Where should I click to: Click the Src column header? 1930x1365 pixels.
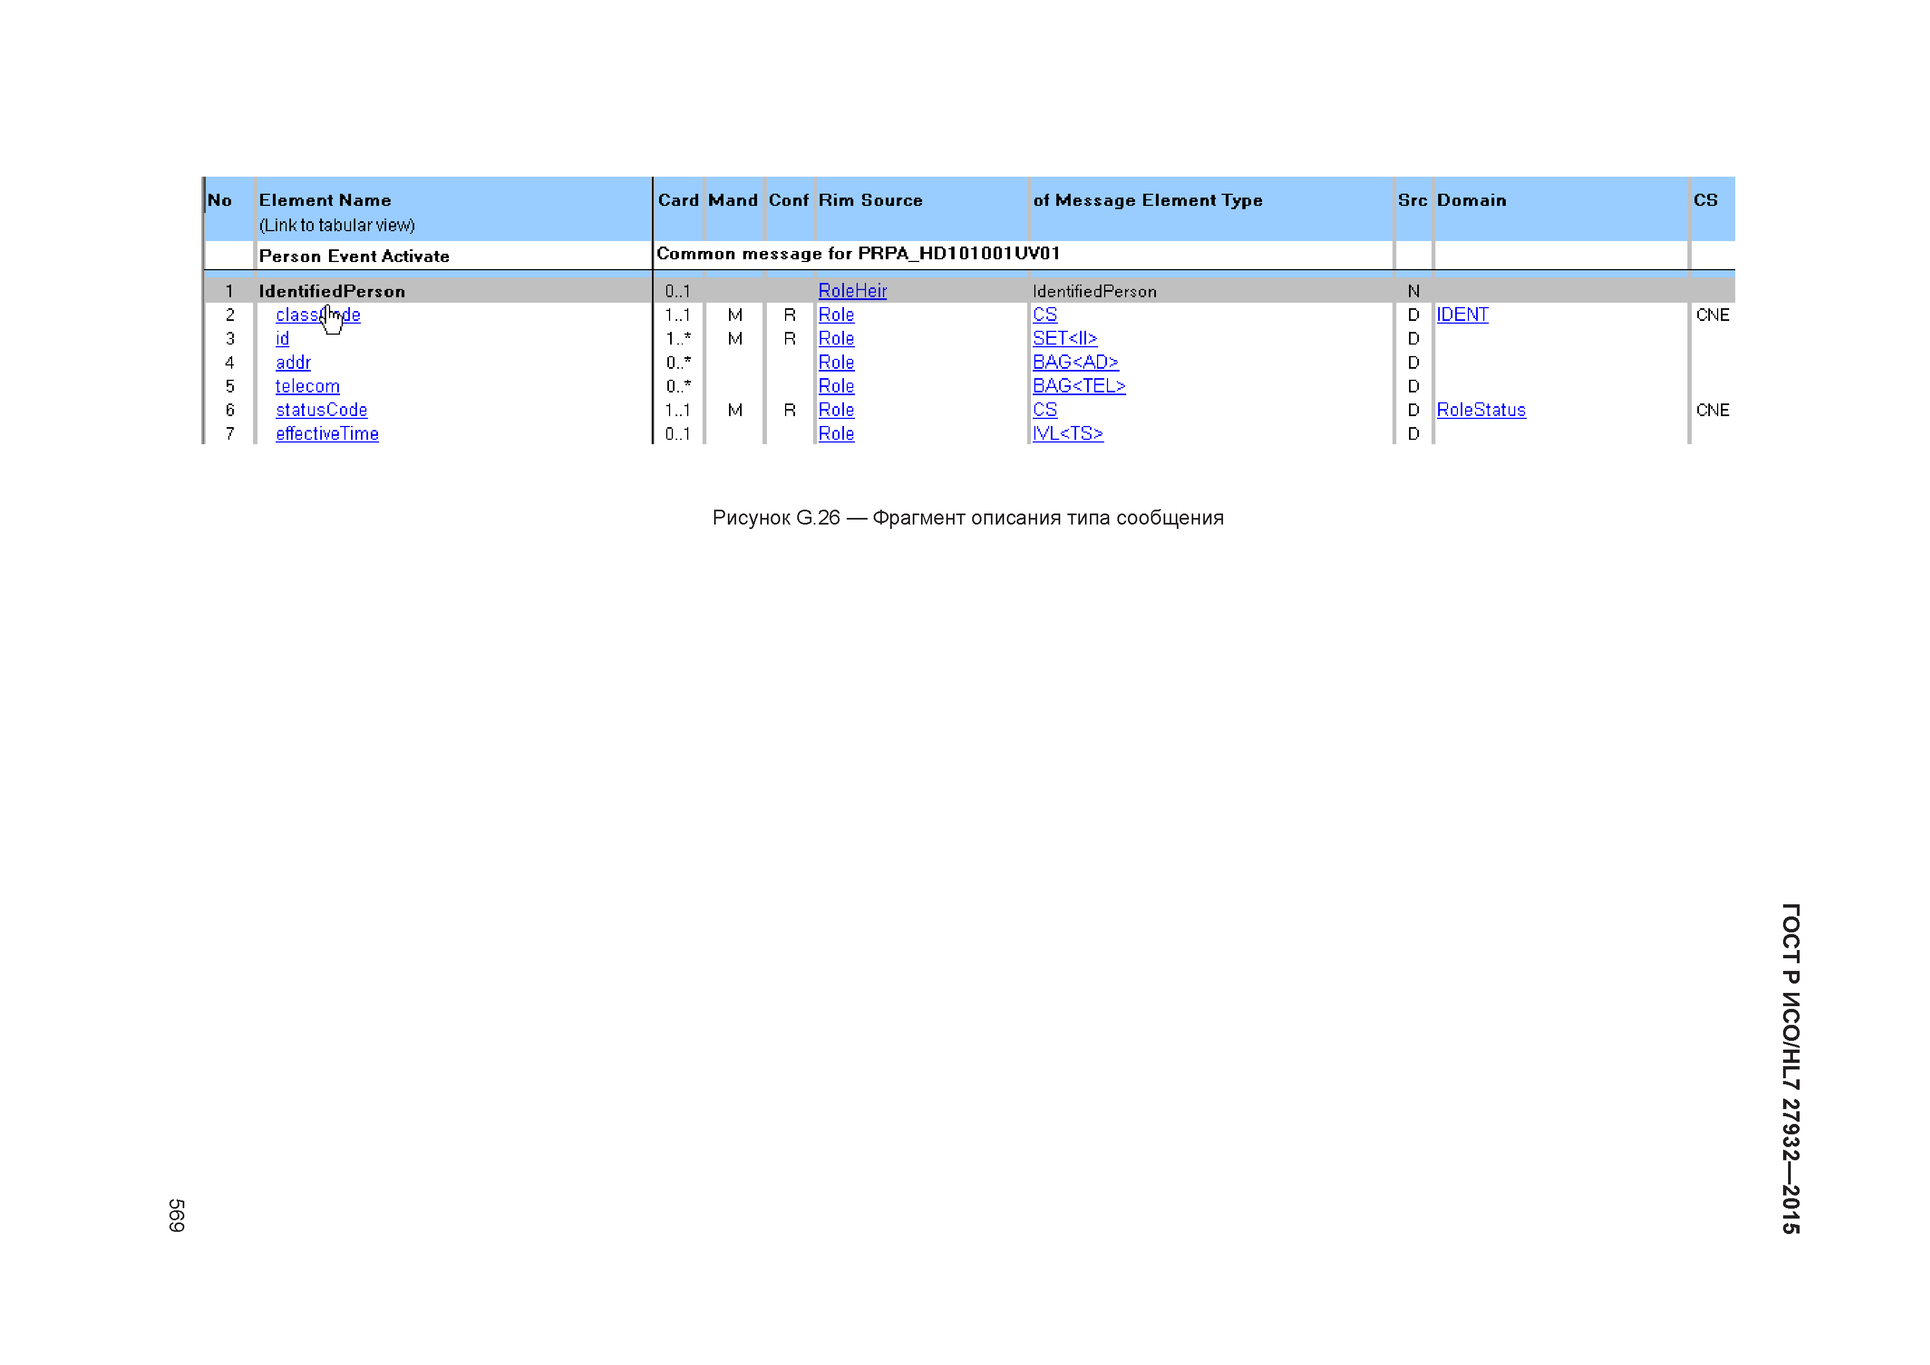(x=1413, y=200)
